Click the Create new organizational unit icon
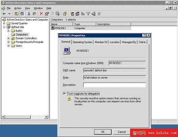Image resolution: width=178 pixels, height=137 pixels. [83, 14]
